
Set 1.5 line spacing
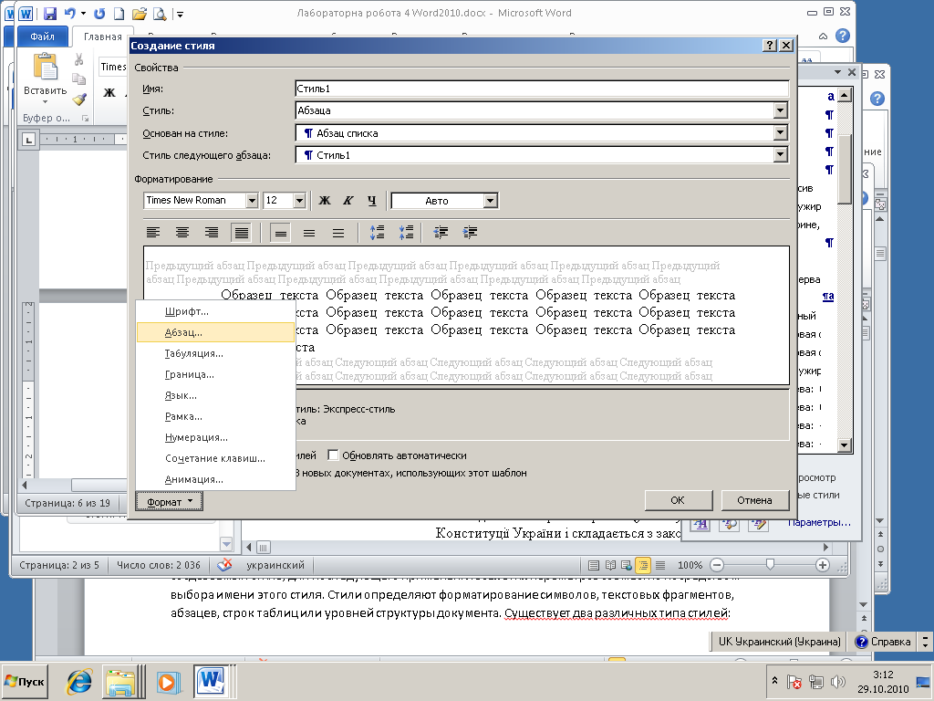[x=309, y=233]
